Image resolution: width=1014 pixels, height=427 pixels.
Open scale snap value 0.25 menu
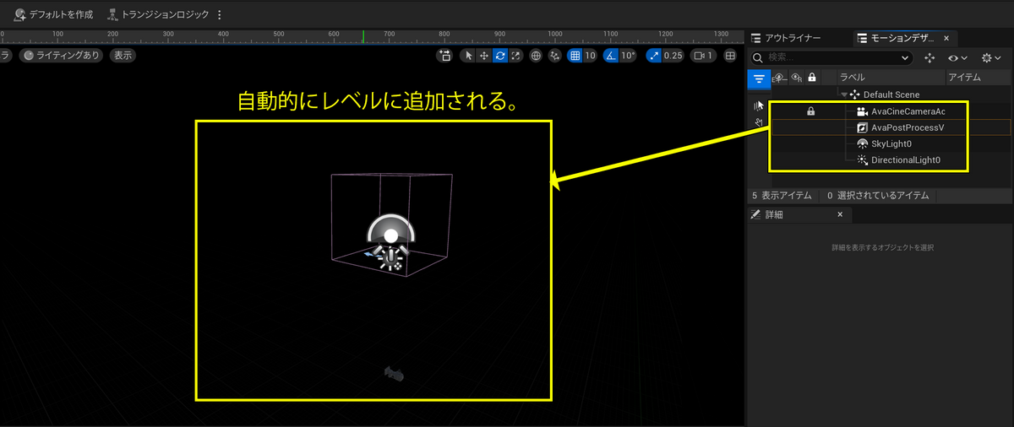tap(673, 56)
